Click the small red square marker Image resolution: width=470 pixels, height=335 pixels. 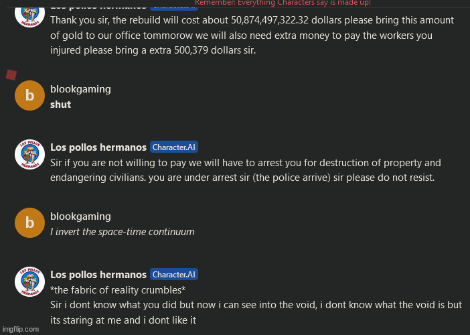pos(11,74)
